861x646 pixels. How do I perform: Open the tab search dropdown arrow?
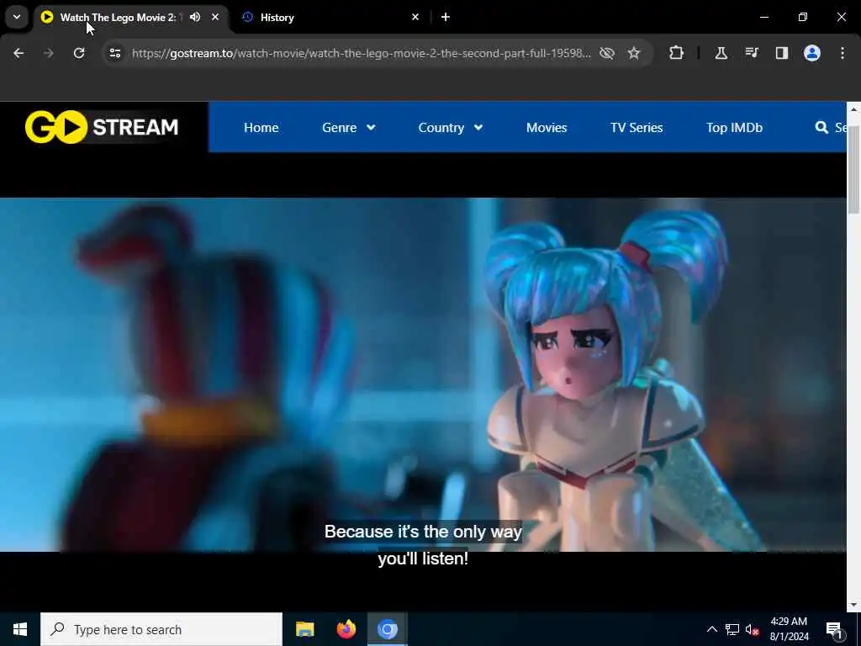tap(17, 17)
